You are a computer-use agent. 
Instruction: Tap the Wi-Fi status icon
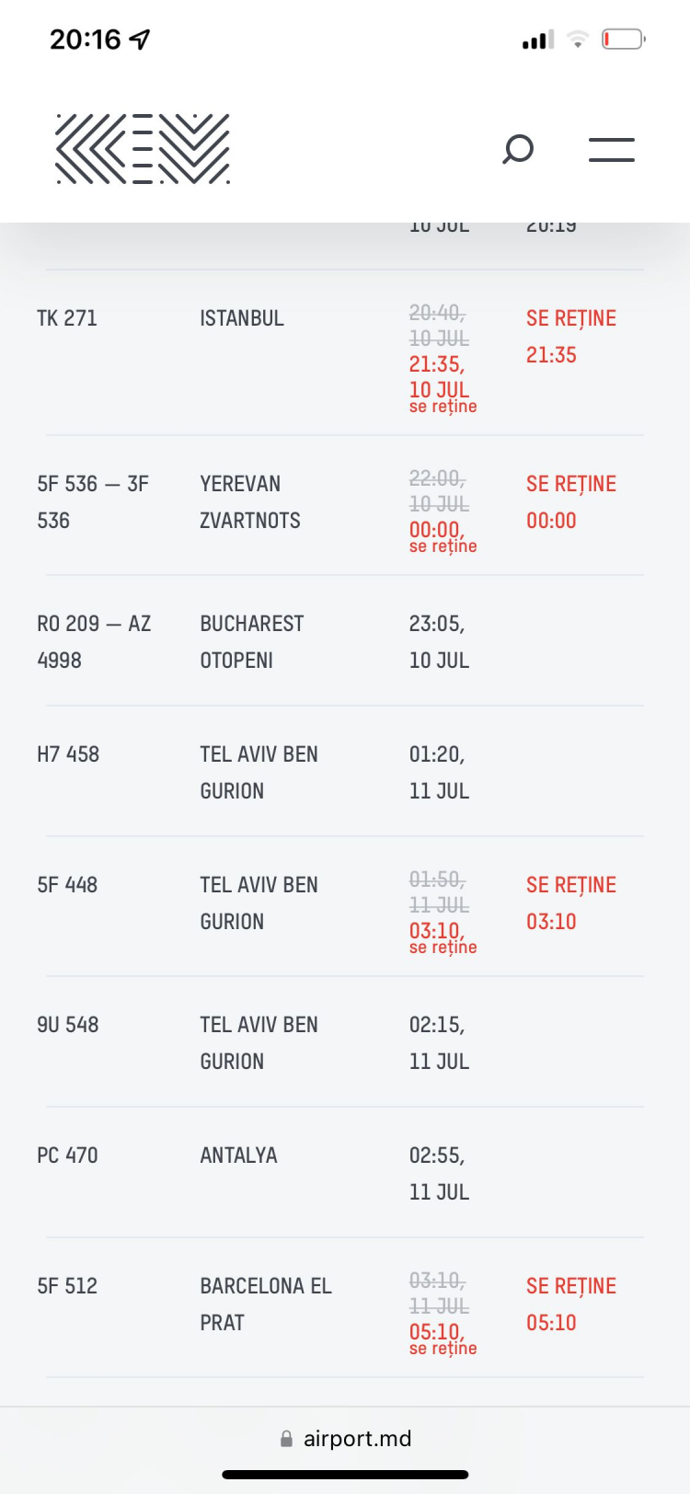click(x=578, y=39)
